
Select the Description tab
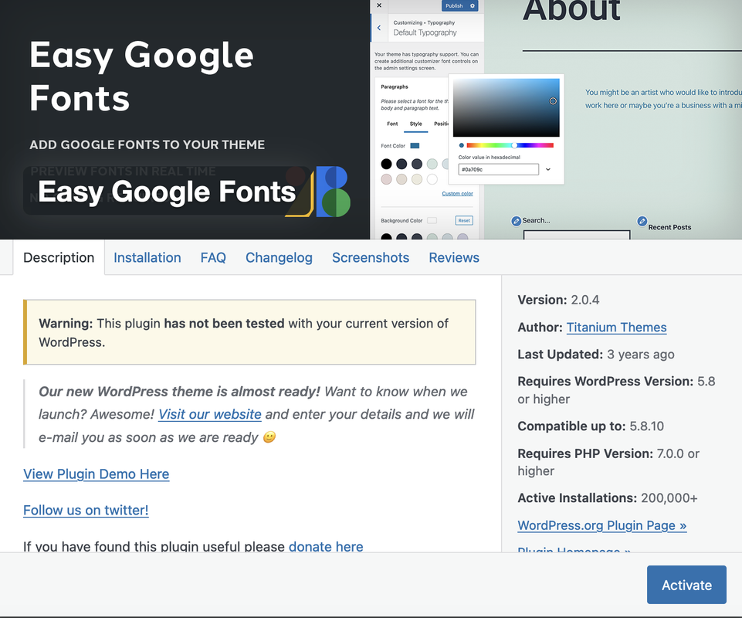[x=59, y=257]
